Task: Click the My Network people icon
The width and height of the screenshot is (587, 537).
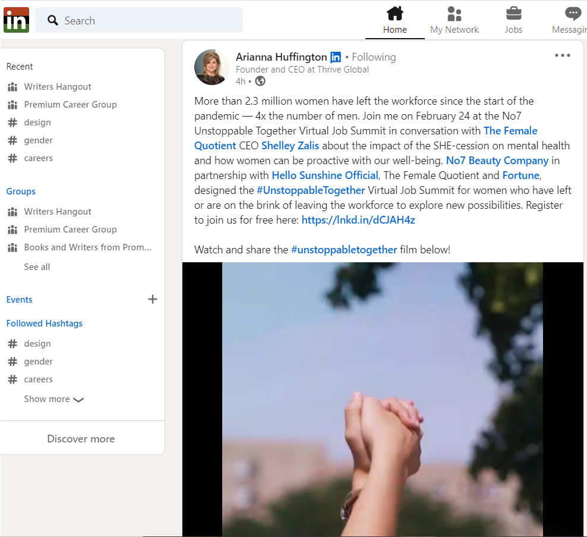Action: point(455,14)
